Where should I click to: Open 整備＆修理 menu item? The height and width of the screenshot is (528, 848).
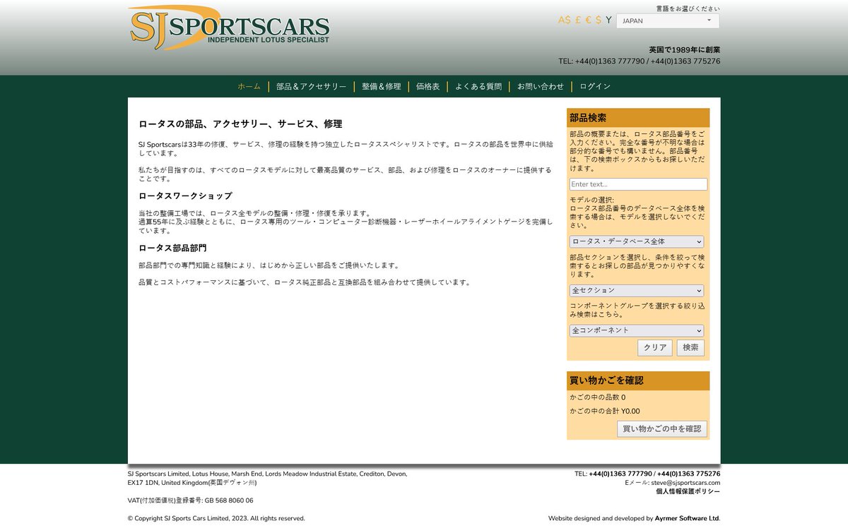(381, 87)
